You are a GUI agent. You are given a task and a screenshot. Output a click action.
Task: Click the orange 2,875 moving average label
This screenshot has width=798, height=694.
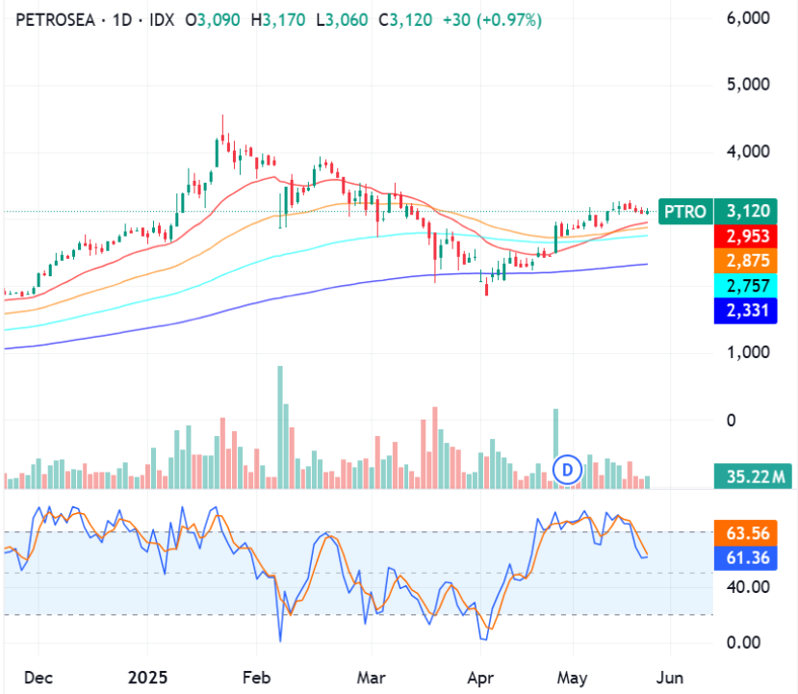[x=746, y=261]
